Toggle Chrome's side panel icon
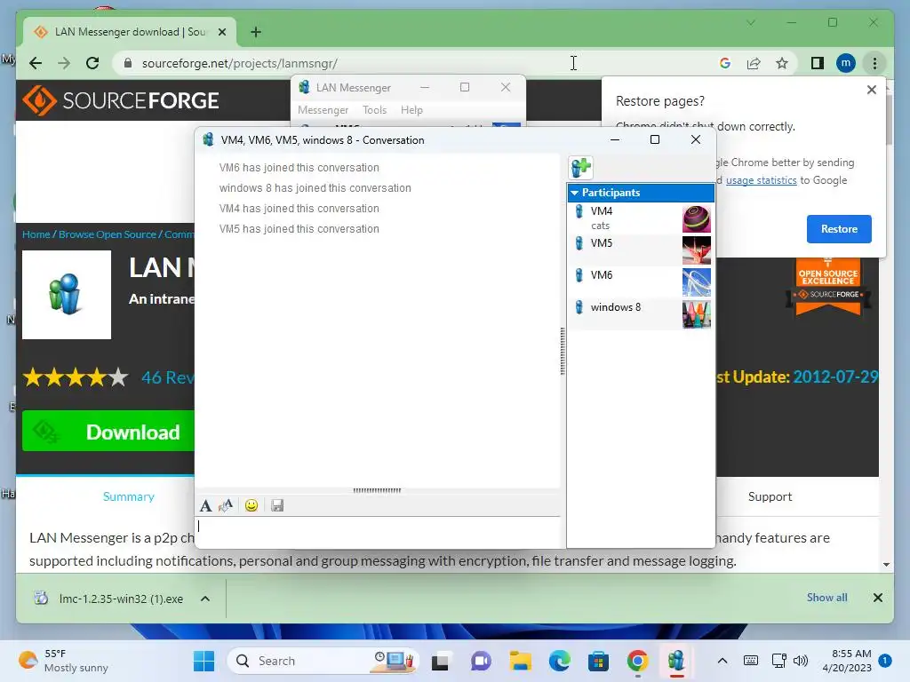910x682 pixels. click(x=818, y=63)
